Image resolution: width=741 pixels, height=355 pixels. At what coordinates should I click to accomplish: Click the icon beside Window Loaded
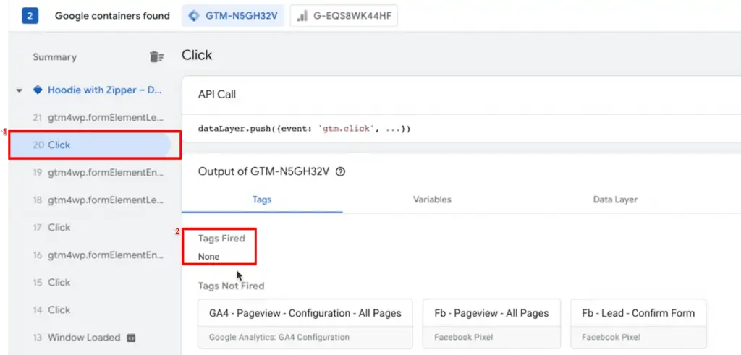coord(132,338)
